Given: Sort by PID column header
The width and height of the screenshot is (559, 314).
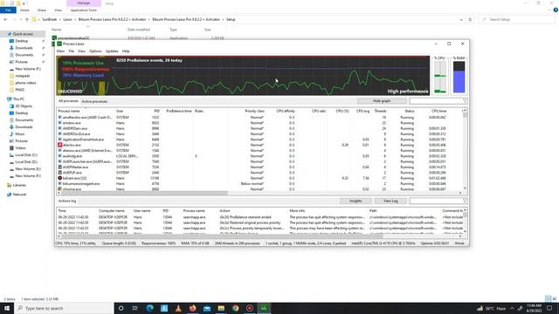Looking at the screenshot, I should [x=156, y=111].
